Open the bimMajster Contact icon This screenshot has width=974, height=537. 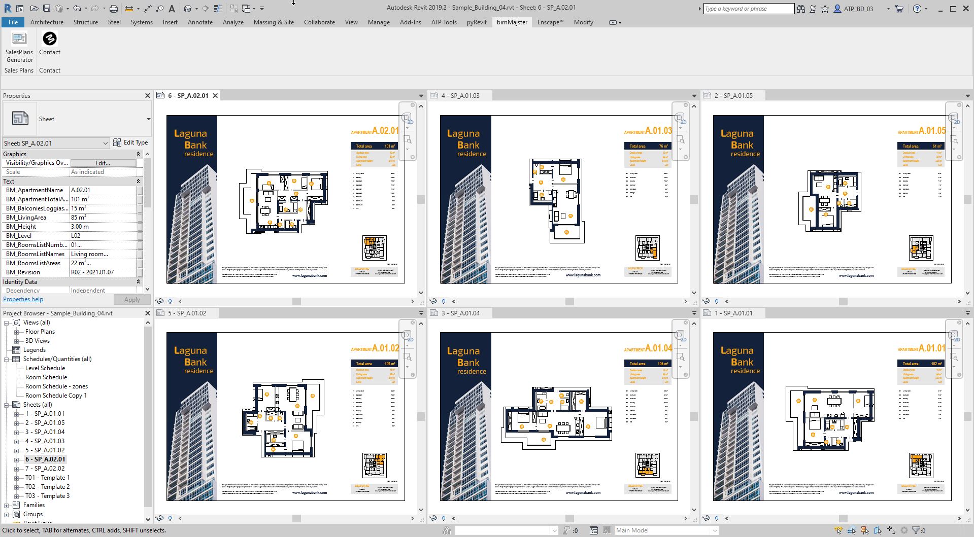50,43
